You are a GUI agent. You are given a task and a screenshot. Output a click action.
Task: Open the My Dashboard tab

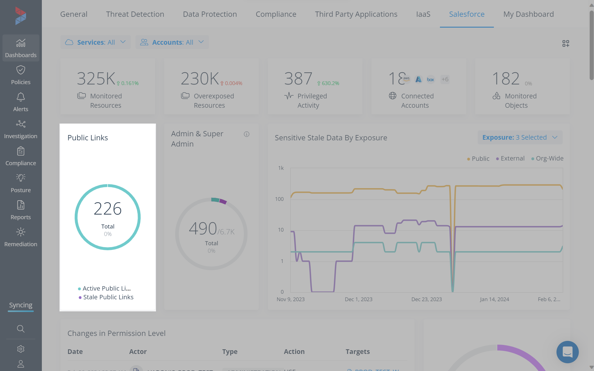click(x=529, y=14)
